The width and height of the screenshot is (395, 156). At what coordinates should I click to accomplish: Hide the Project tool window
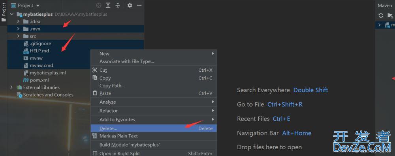click(x=139, y=5)
